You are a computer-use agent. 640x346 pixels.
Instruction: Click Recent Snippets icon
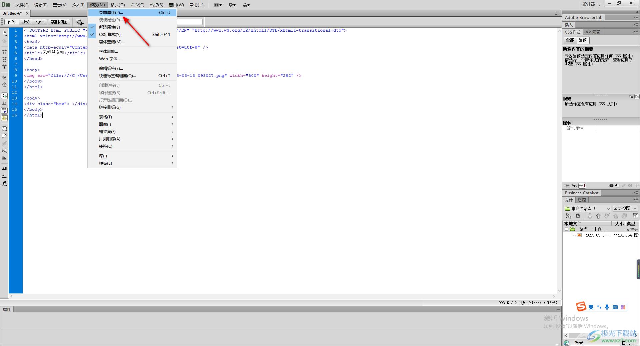(4, 151)
